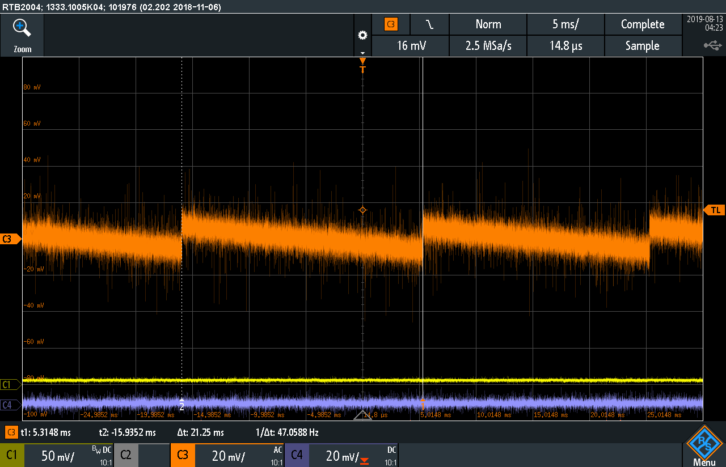
Task: Select the solid cursor 1 line handle
Action: click(x=423, y=404)
